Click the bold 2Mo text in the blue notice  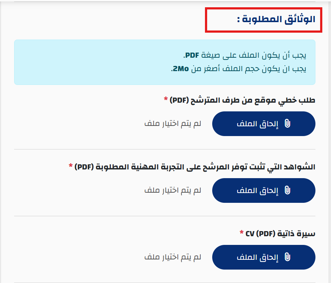point(180,69)
